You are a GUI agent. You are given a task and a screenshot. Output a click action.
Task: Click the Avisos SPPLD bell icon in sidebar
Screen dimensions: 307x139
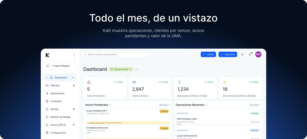click(x=47, y=125)
